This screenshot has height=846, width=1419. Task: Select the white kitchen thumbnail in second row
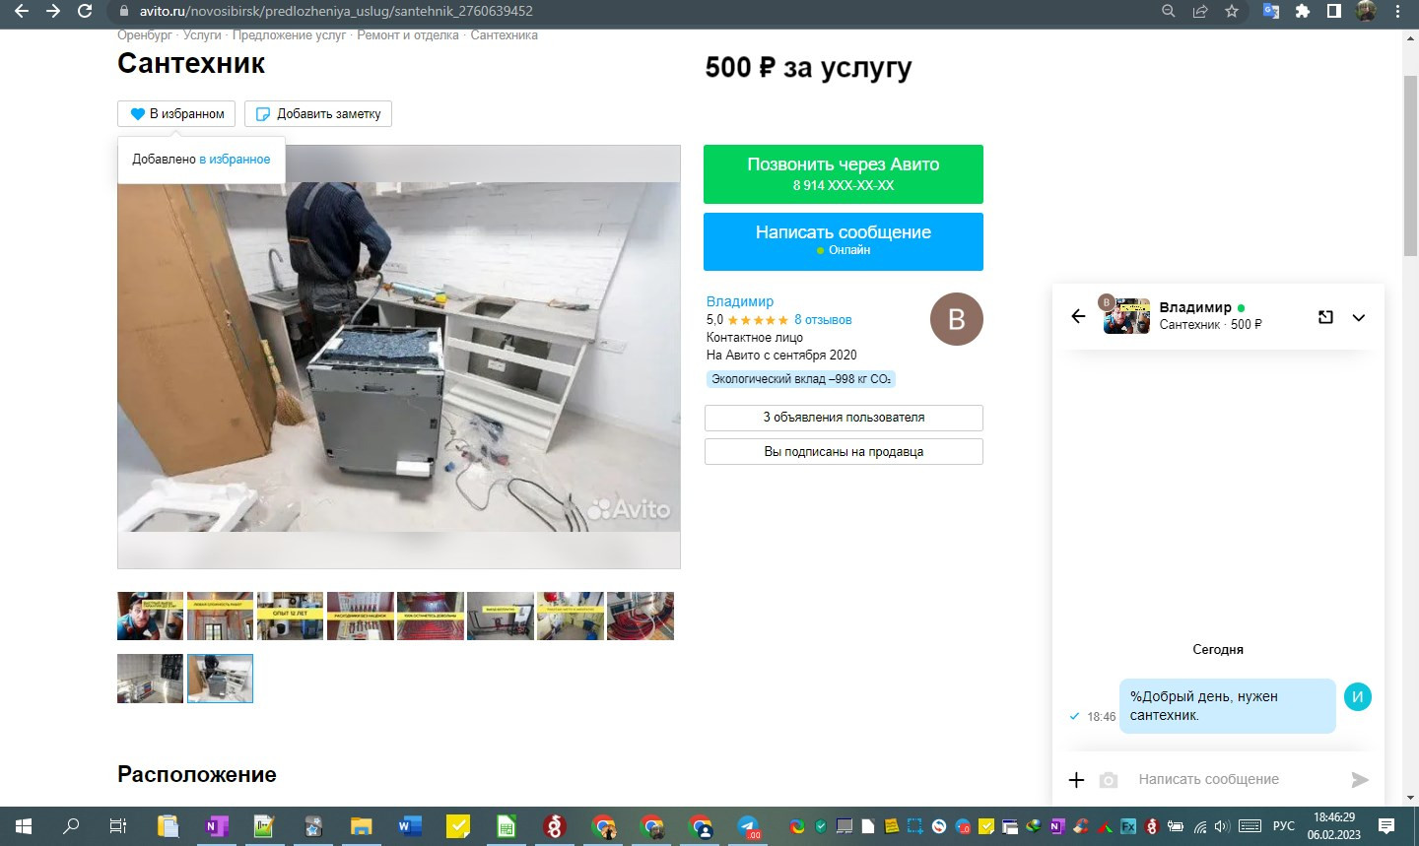tap(150, 679)
